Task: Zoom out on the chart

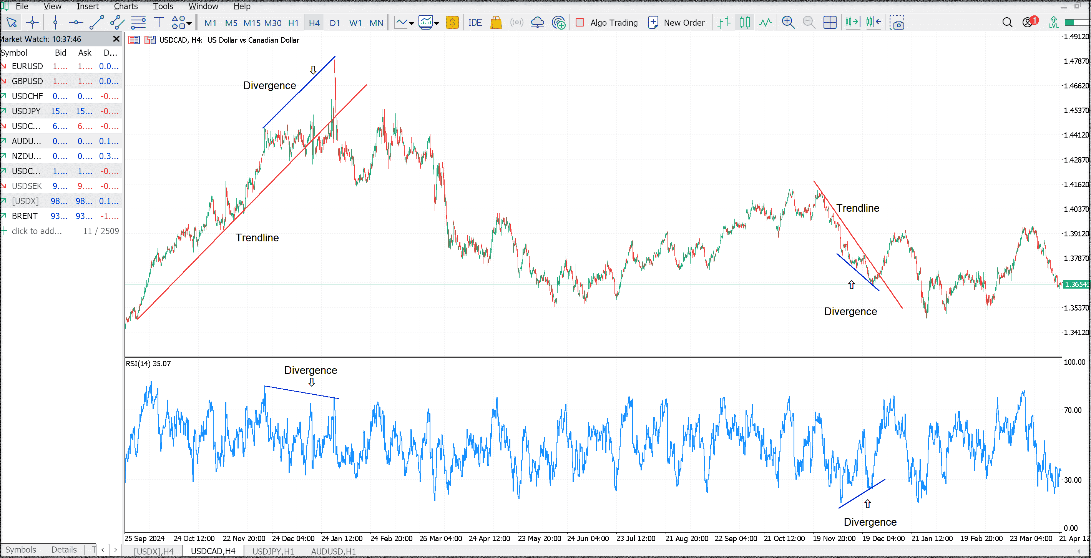Action: coord(809,22)
